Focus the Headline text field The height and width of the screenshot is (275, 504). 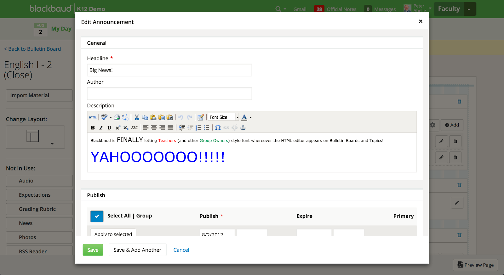169,70
